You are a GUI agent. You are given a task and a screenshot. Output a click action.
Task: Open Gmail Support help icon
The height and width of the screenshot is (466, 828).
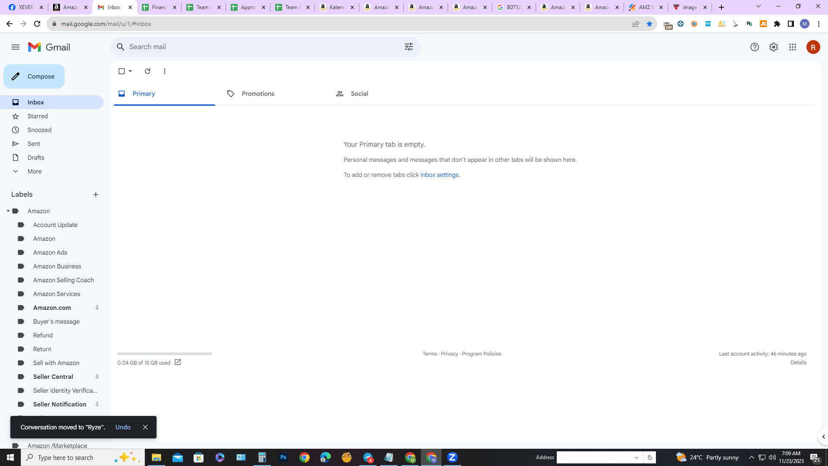point(755,47)
